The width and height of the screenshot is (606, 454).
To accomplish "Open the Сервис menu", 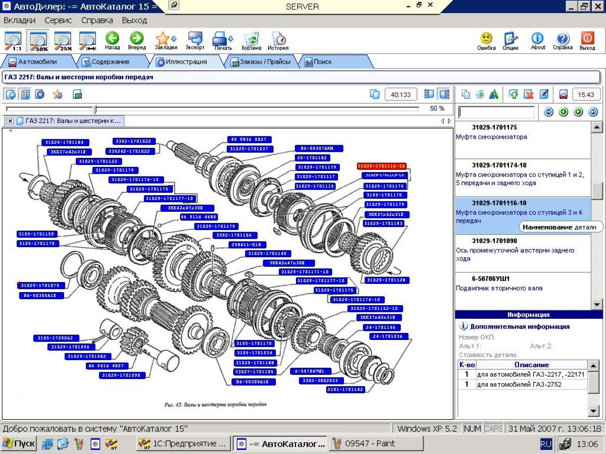I will (58, 21).
